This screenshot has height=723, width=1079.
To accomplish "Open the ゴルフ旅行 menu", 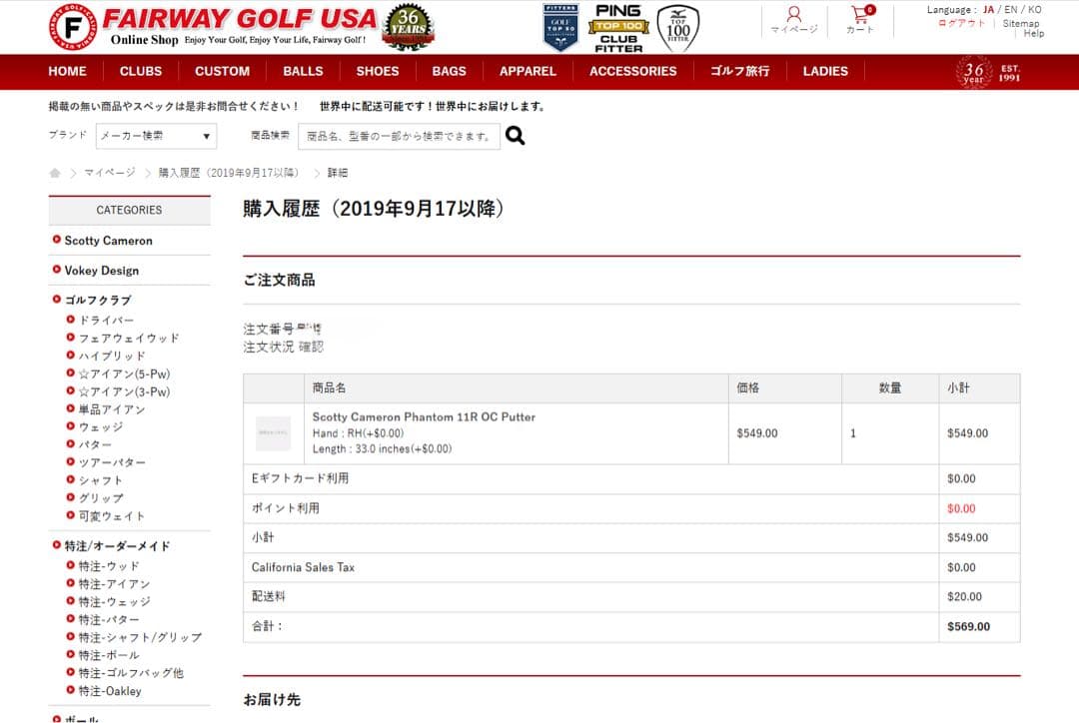I will 739,71.
